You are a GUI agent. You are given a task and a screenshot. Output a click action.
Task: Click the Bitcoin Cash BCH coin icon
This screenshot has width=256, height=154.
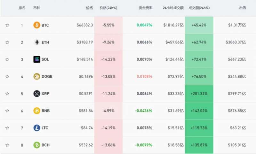tap(37, 145)
